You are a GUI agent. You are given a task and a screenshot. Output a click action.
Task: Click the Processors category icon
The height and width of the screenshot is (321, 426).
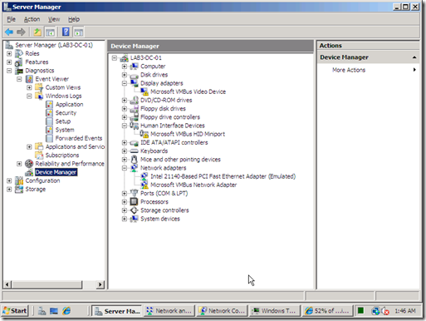click(134, 202)
